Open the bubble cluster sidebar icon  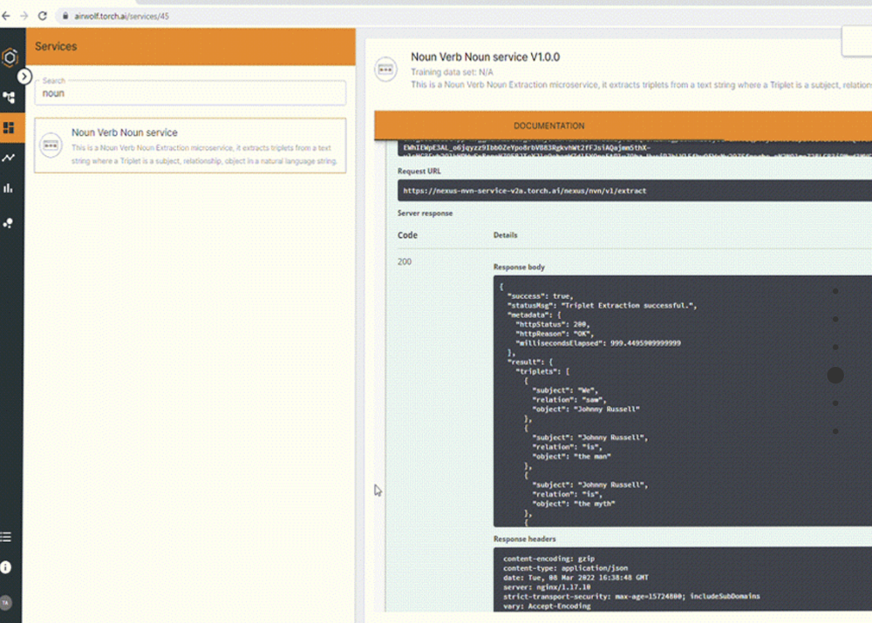(x=9, y=223)
